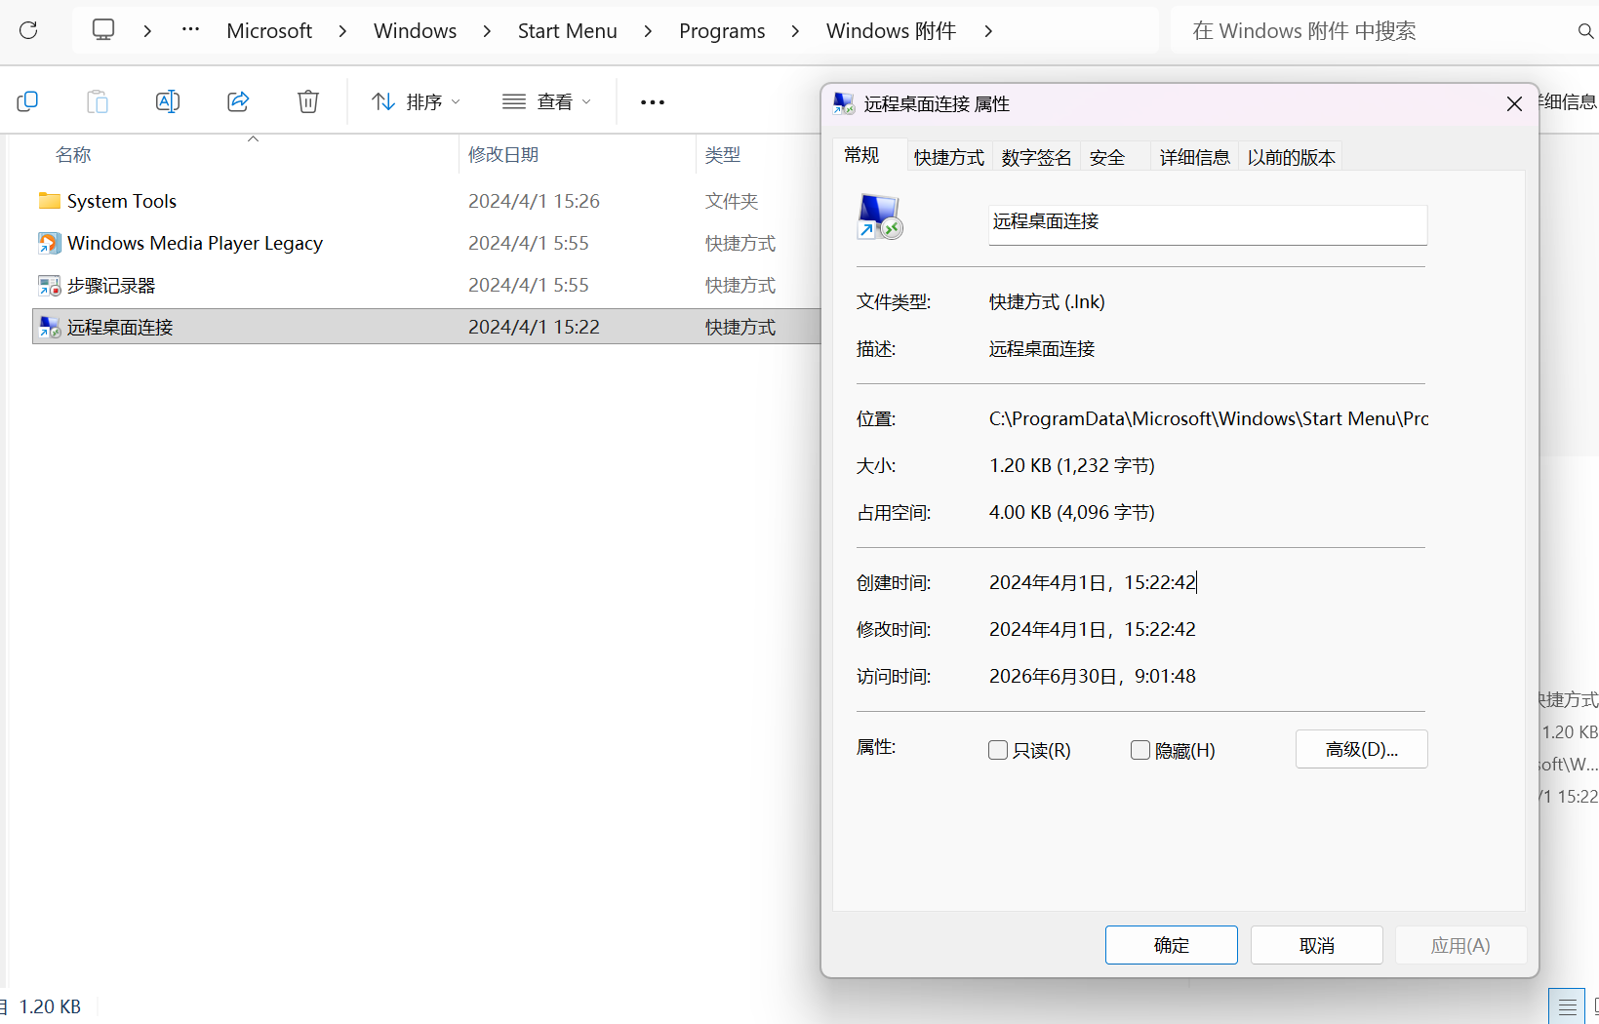Image resolution: width=1599 pixels, height=1024 pixels.
Task: Click the Rename icon in Explorer toolbar
Action: point(168,101)
